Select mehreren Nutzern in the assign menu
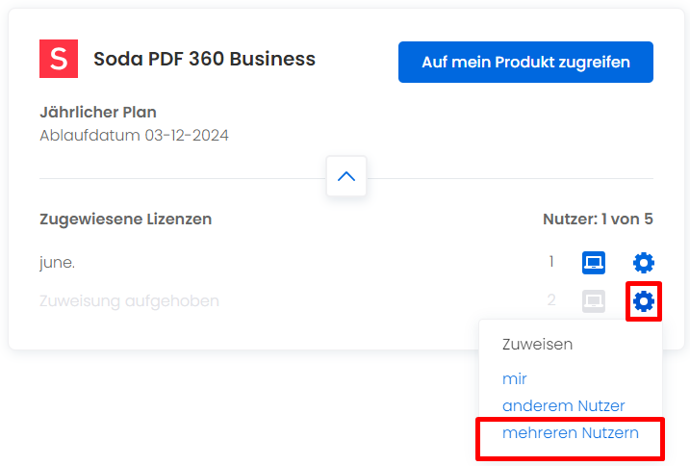The width and height of the screenshot is (690, 466). (x=571, y=433)
